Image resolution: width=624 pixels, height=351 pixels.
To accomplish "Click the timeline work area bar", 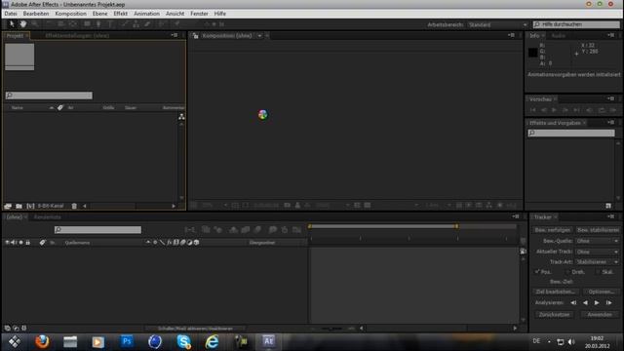I will pyautogui.click(x=383, y=226).
